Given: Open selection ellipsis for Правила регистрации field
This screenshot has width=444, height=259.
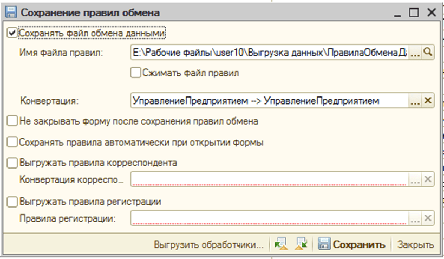Looking at the screenshot, I should pyautogui.click(x=415, y=218).
